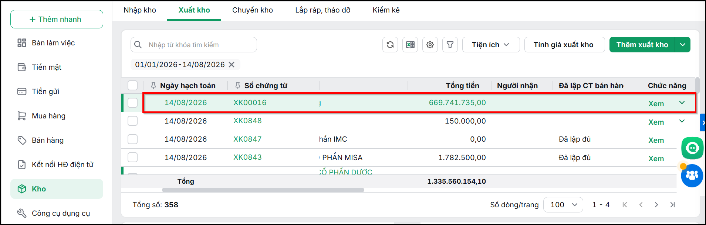Open the rows per page 100 dropdown
Image resolution: width=706 pixels, height=225 pixels.
(x=563, y=205)
